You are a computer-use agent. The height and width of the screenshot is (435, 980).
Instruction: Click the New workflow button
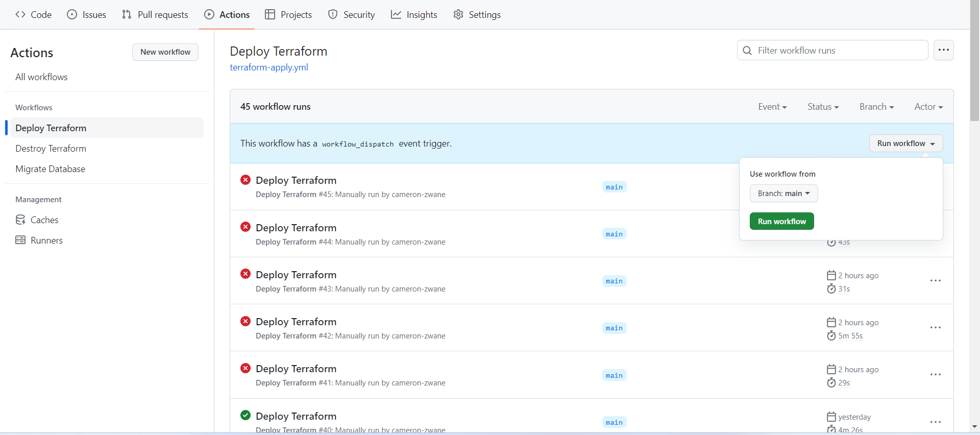tap(165, 52)
